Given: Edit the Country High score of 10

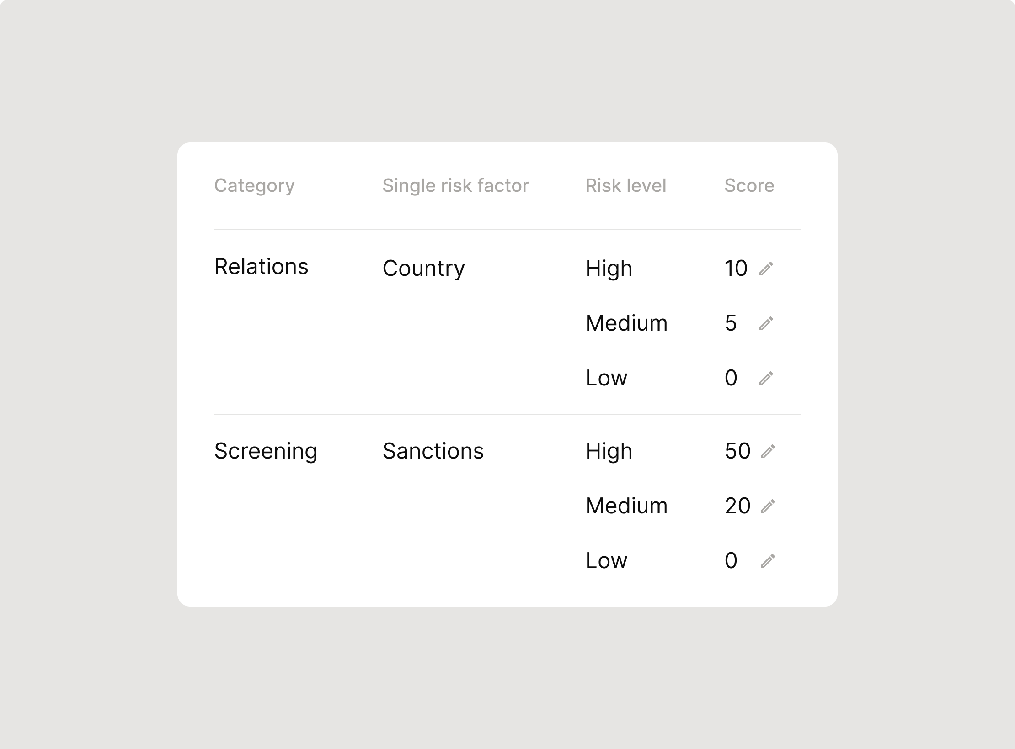Looking at the screenshot, I should point(766,269).
